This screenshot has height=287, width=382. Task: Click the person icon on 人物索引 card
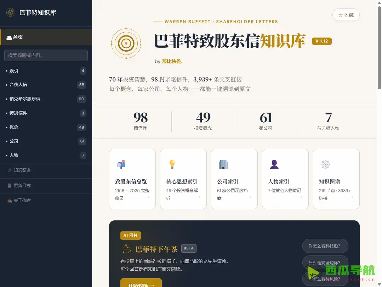point(274,164)
